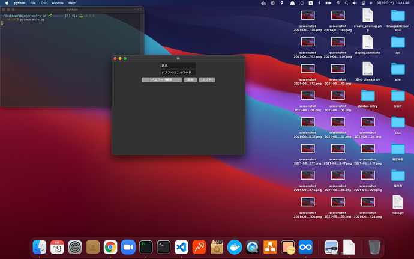Click the パスワード確認 button
This screenshot has width=414, height=259.
click(161, 80)
